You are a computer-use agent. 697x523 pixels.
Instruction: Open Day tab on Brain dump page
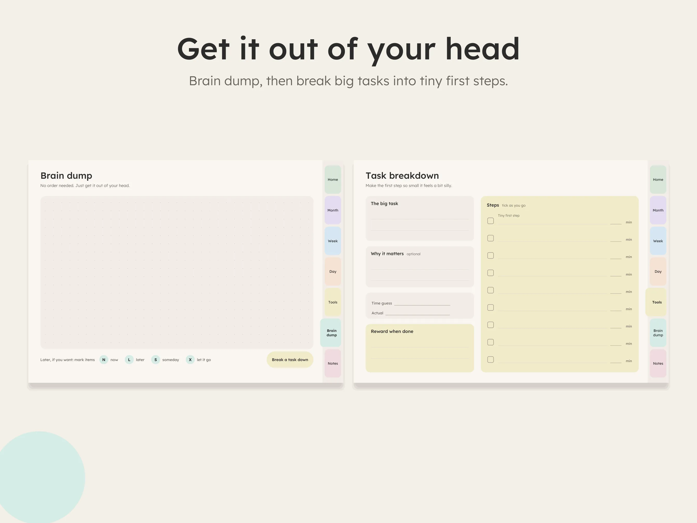333,271
